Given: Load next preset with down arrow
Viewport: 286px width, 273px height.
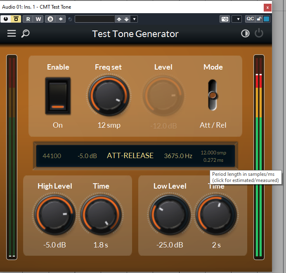Looking at the screenshot, I should click(126, 19).
